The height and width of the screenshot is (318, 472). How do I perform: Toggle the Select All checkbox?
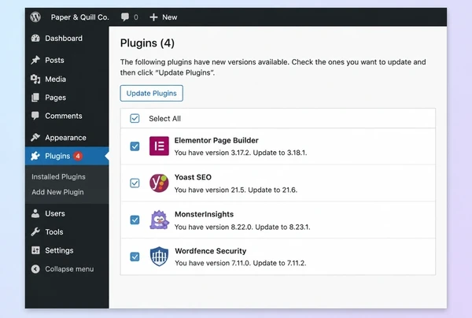135,118
